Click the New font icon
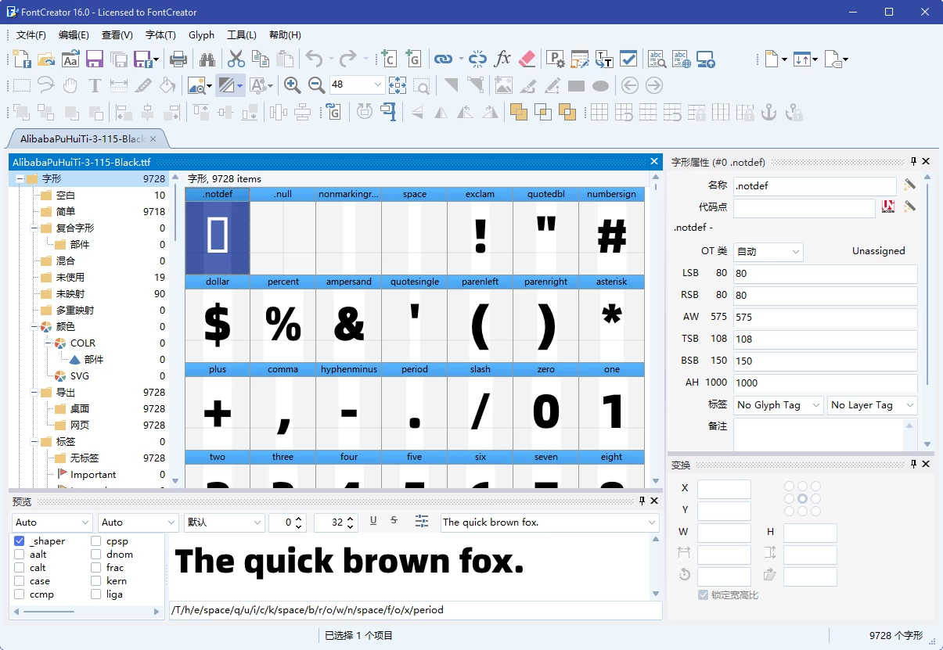The height and width of the screenshot is (650, 943). (x=22, y=59)
